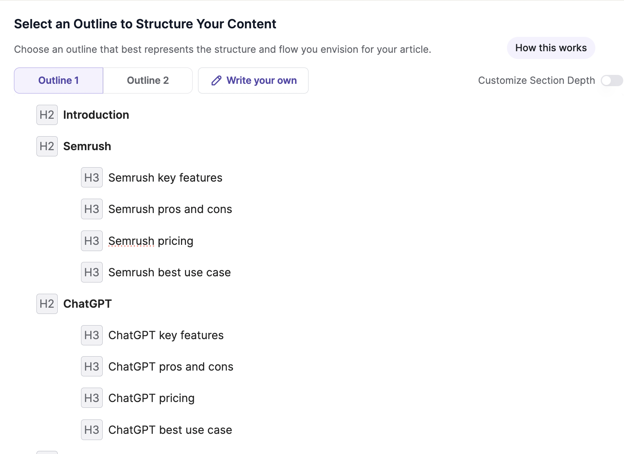Click the pencil icon in Write your own
624x454 pixels.
(216, 80)
